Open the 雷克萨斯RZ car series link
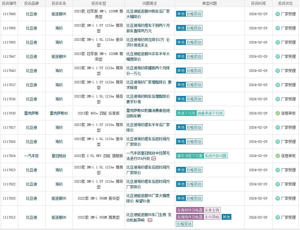The image size is (300, 230). tap(59, 113)
